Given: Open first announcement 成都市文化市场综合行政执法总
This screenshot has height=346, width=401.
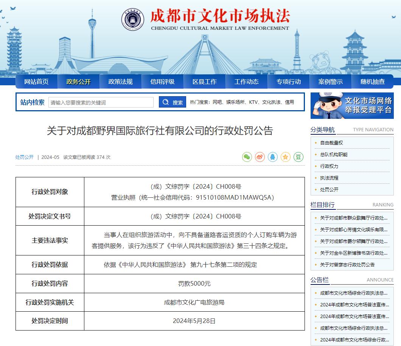Looking at the screenshot, I should (354, 293).
